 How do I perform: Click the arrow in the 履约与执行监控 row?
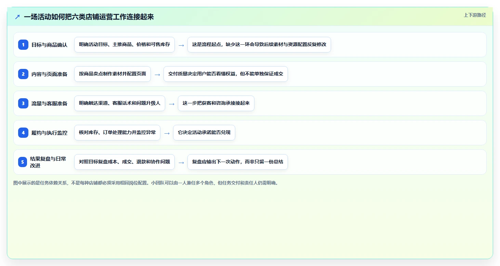(x=167, y=133)
